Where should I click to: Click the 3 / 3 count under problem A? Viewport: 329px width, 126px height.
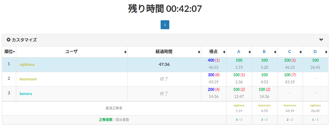(x=239, y=120)
